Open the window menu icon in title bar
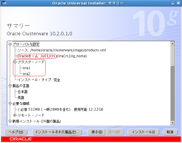The width and height of the screenshot is (182, 143). coord(3,3)
